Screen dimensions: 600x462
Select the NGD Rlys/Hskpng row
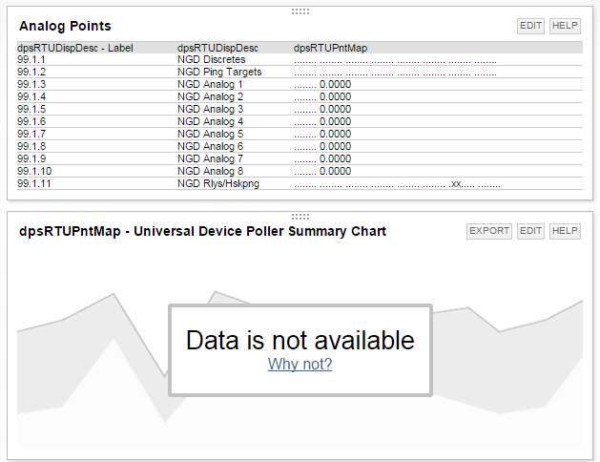pos(300,183)
